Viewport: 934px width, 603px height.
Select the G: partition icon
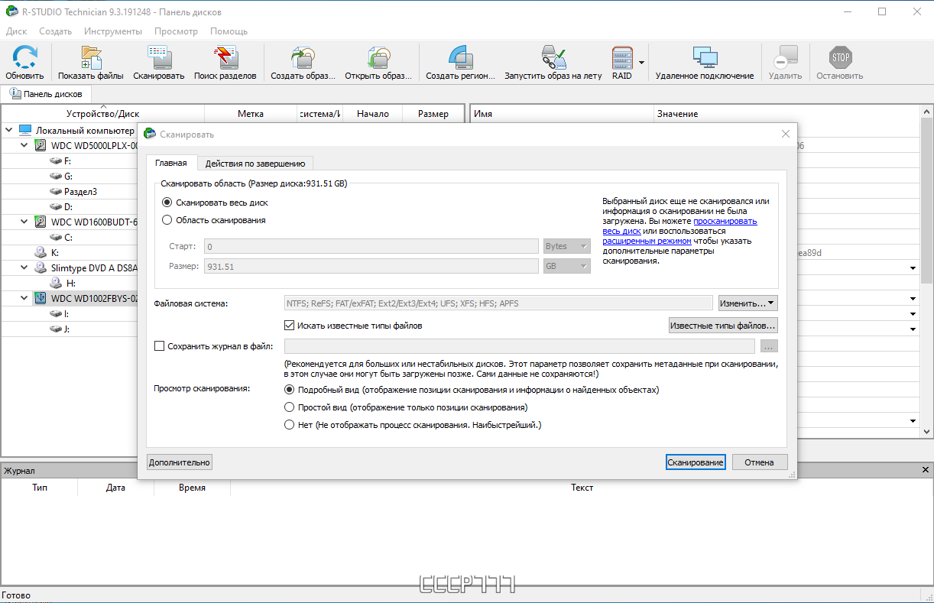tap(56, 176)
